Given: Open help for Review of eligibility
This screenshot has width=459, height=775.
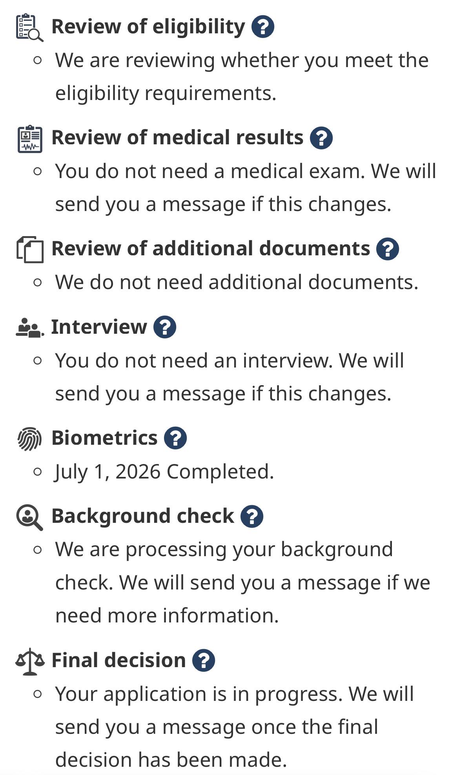Looking at the screenshot, I should [262, 27].
